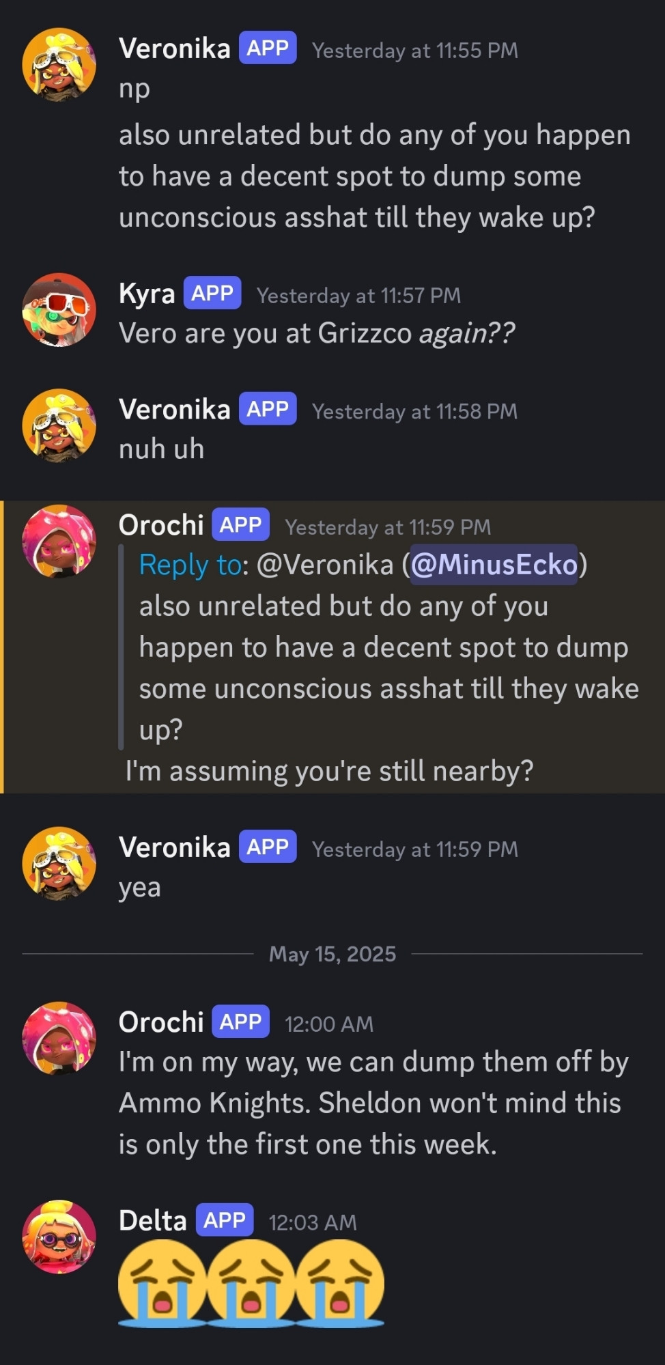
Task: Click the Veronika username at 11:55 PM
Action: click(175, 49)
